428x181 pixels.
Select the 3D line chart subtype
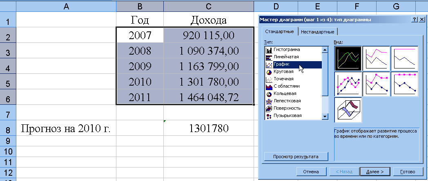[348, 110]
